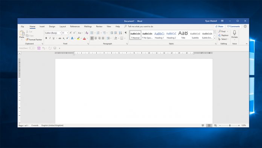This screenshot has height=148, width=262.
Task: Click the Share button
Action: (219, 26)
